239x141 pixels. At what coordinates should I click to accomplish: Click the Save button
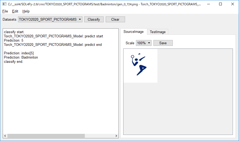(163, 43)
